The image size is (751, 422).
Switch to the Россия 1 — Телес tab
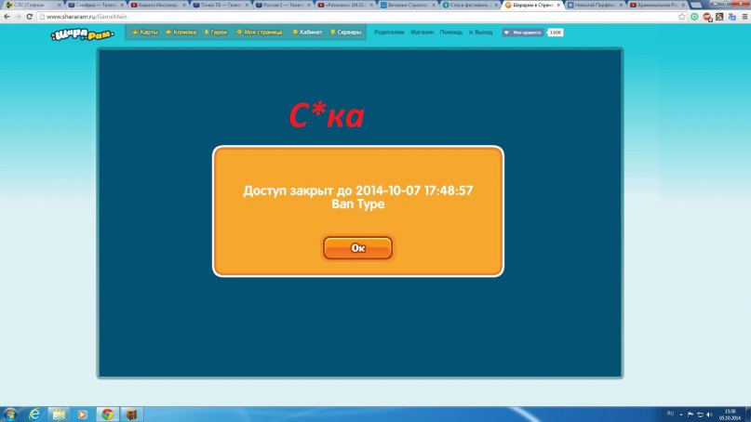(282, 5)
